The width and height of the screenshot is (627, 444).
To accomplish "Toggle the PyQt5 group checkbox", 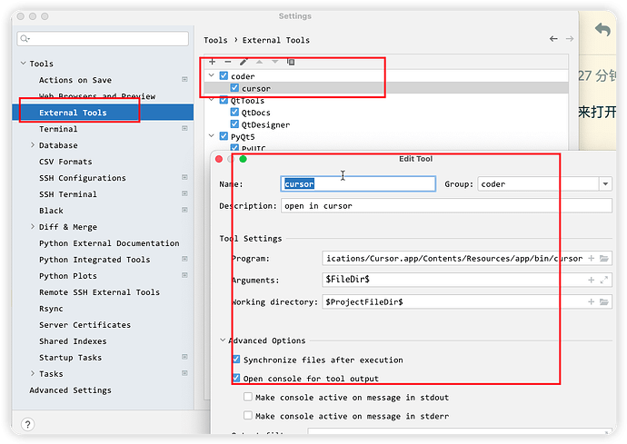I will click(224, 137).
